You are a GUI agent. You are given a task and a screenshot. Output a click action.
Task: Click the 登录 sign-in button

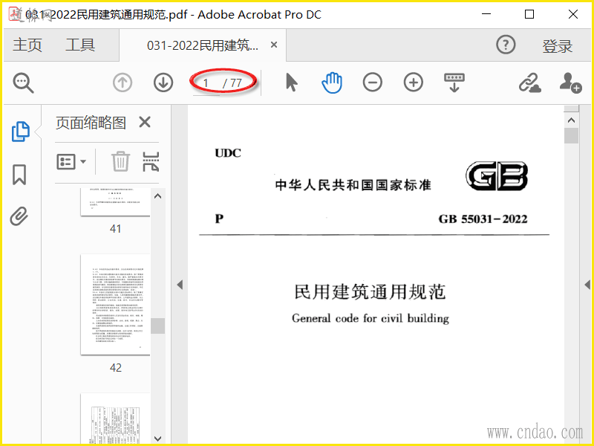[558, 46]
